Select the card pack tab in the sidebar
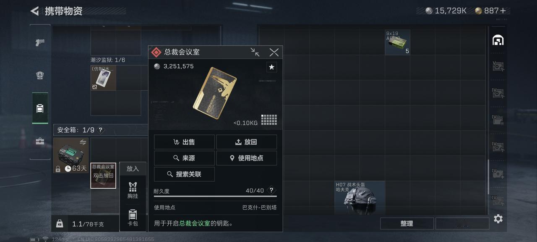Viewport: 537px width, 242px height. click(x=40, y=108)
